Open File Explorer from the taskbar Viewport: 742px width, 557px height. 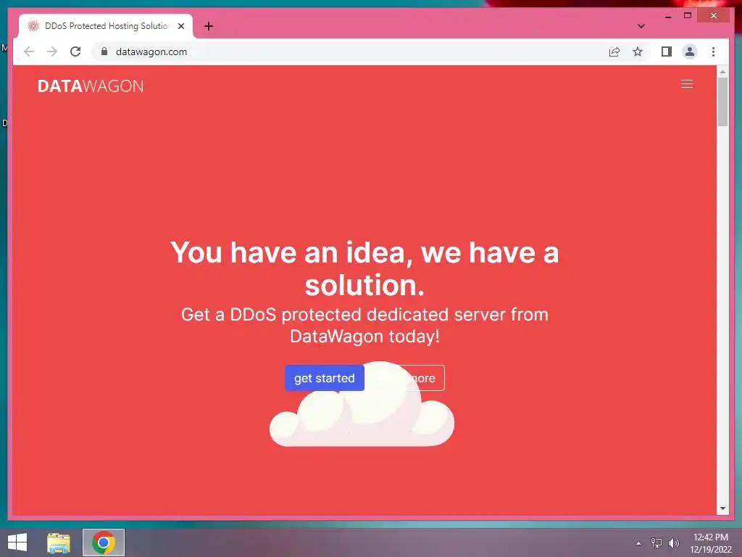click(x=59, y=542)
